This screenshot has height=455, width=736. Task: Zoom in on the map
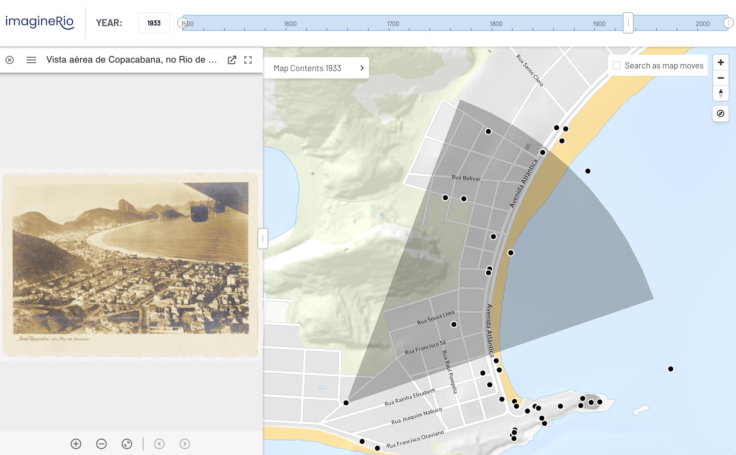(x=721, y=62)
